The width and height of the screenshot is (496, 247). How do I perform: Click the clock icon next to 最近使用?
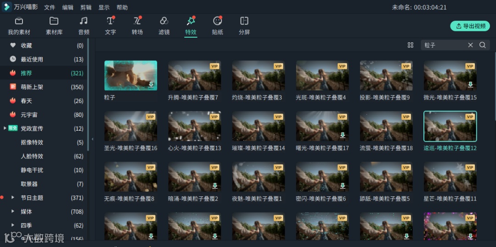tap(13, 59)
